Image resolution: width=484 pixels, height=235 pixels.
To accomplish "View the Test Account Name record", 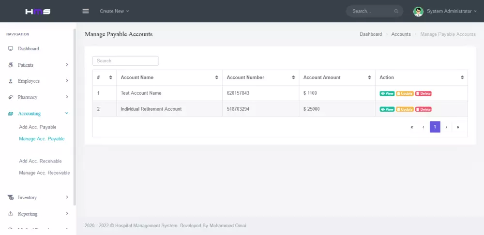I will pos(387,93).
